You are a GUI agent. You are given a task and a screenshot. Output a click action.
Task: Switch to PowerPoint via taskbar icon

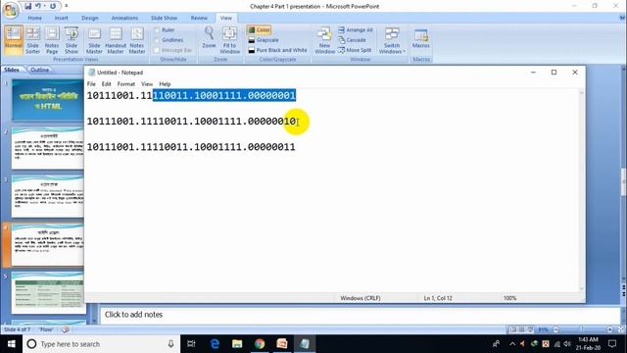282,344
